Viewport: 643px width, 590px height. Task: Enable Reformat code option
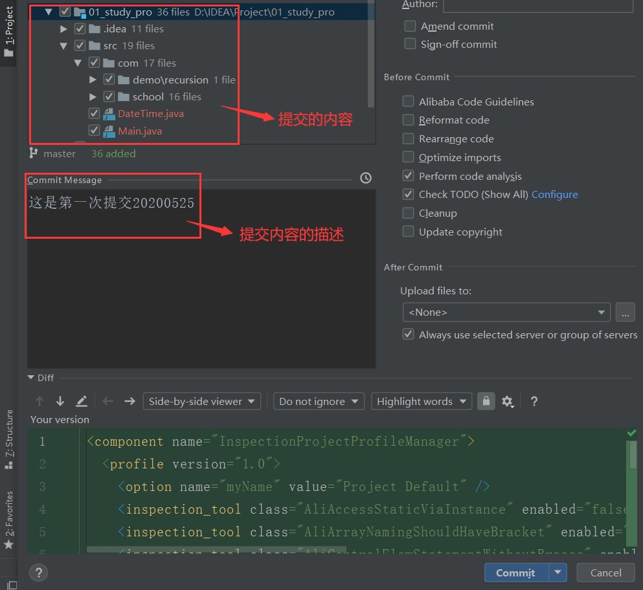(x=408, y=120)
